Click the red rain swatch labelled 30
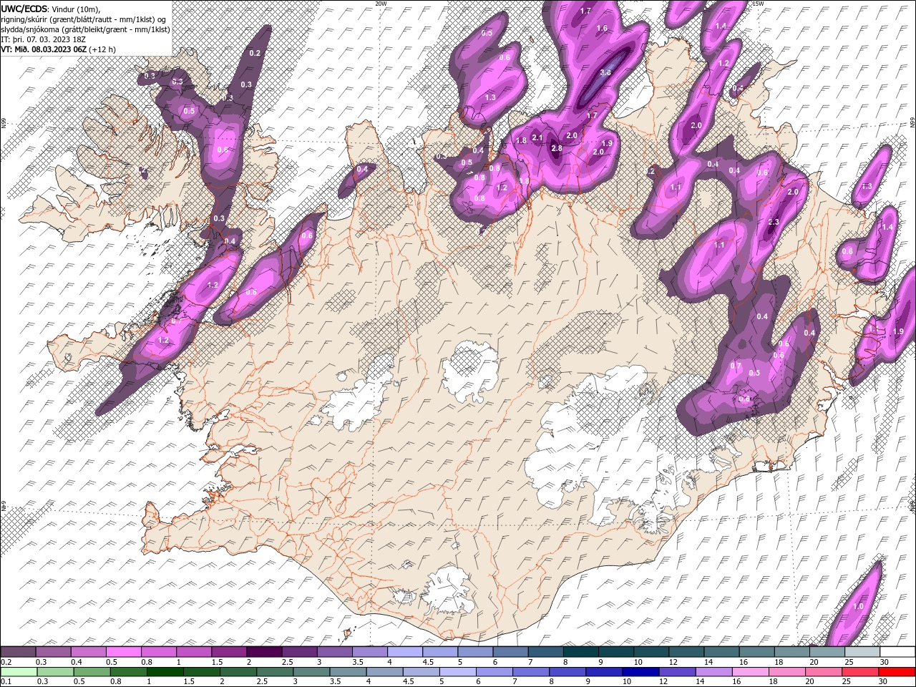 point(897,672)
